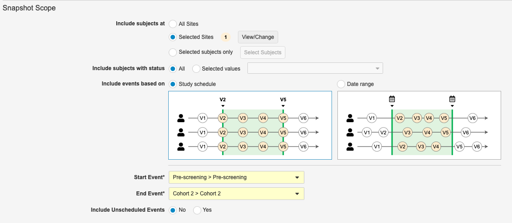Screen dimensions: 512x223
Task: Click the Select Subjects button
Action: (262, 52)
